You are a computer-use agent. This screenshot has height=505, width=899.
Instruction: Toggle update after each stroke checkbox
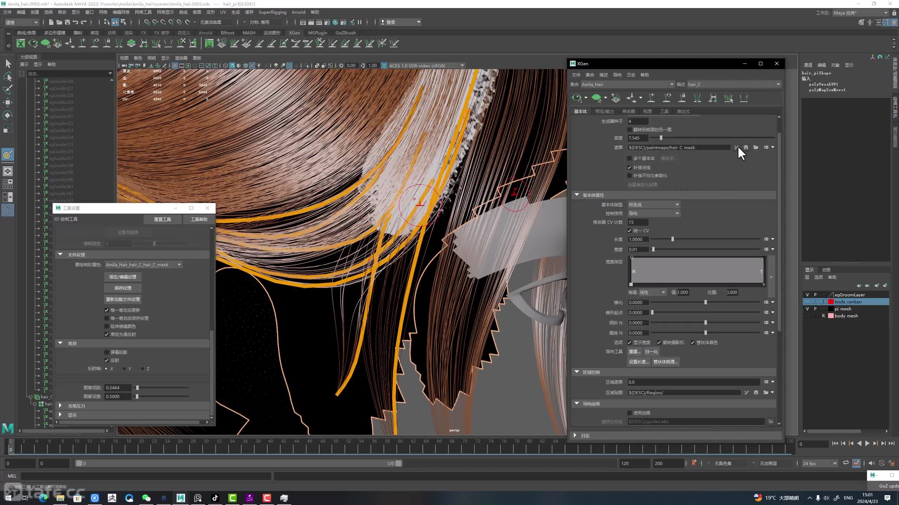point(107,310)
